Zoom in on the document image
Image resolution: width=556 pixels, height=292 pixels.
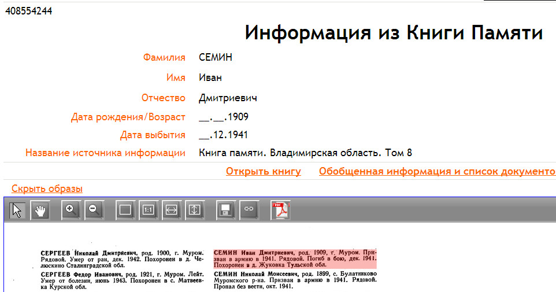click(71, 210)
